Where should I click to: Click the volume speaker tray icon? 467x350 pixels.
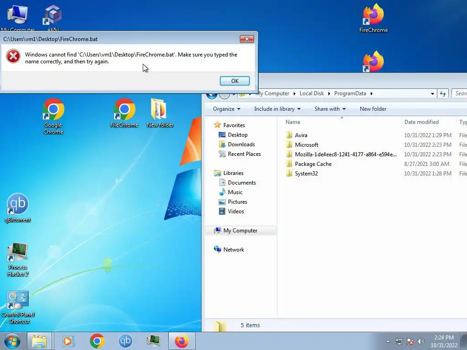pyautogui.click(x=420, y=341)
